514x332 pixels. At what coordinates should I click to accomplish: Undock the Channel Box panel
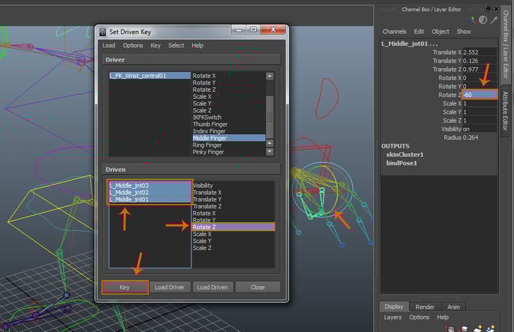point(488,9)
